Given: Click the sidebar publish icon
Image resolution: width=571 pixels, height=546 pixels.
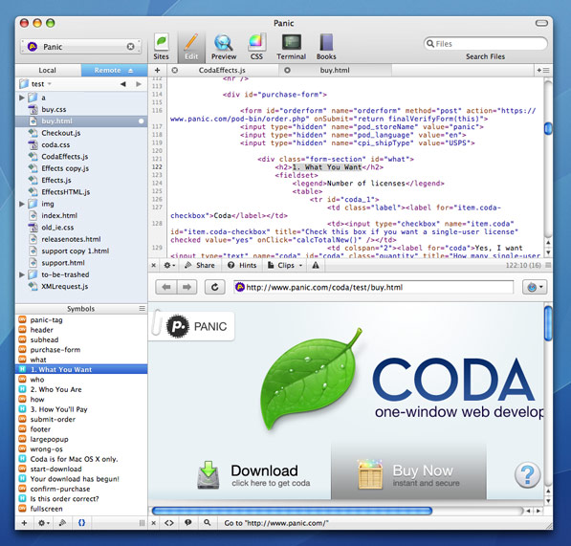Looking at the screenshot, I should [62, 523].
